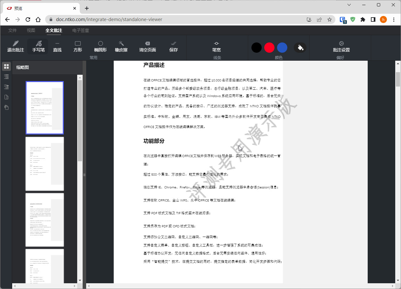The image size is (401, 289).
Task: Open a new browser tab
Action: click(87, 8)
